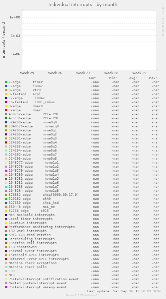
Task: Click the Max column header
Action: coord(153,78)
